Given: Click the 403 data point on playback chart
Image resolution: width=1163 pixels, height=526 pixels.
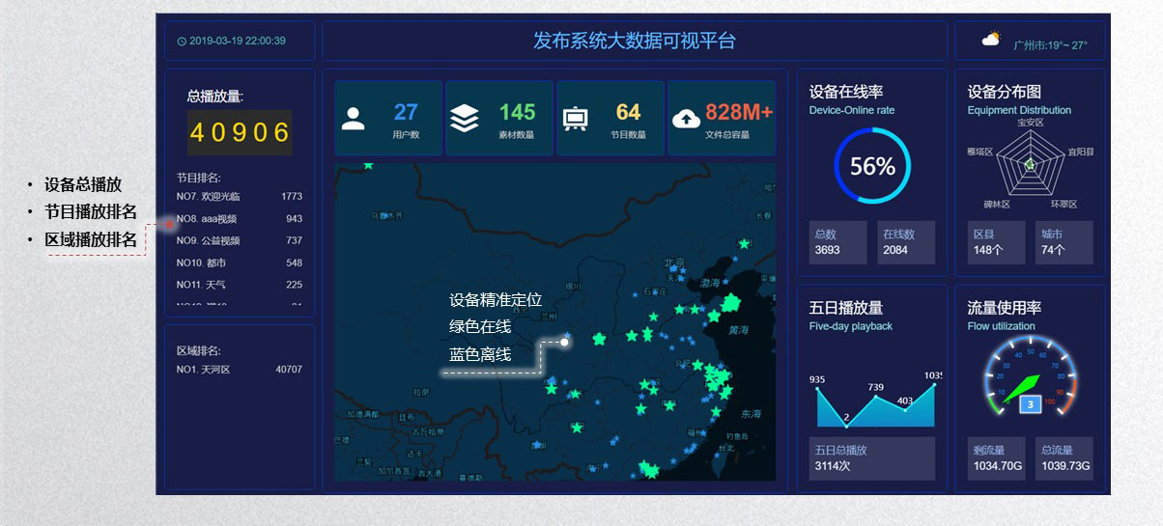Looking at the screenshot, I should (x=905, y=410).
